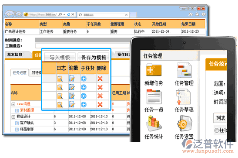
Task: Add subtask with third row's plus icon
Action: [84, 96]
